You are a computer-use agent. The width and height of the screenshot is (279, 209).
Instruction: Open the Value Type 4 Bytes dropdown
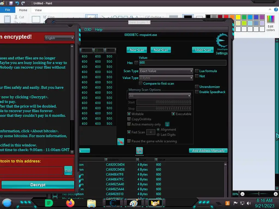[166, 78]
